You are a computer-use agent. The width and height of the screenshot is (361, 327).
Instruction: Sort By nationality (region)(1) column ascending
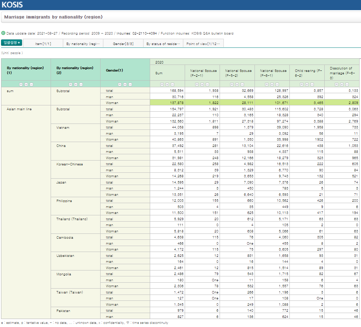[21, 84]
